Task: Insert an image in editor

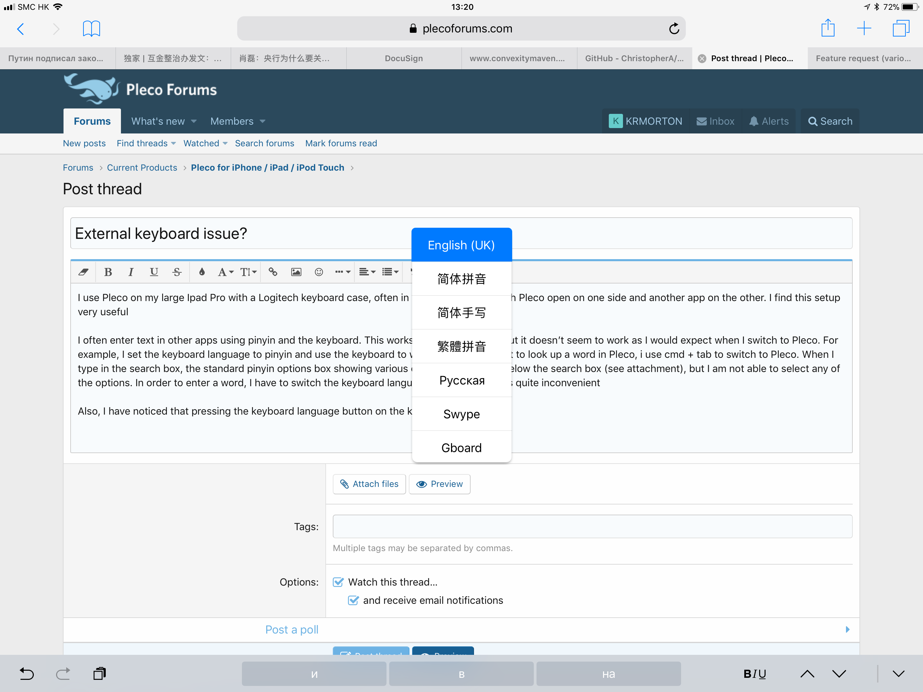Action: click(x=296, y=272)
